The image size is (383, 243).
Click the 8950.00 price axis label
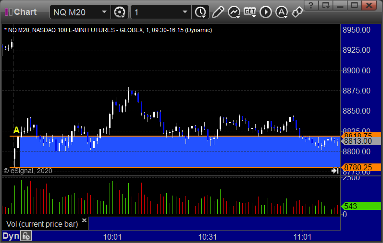pyautogui.click(x=357, y=30)
